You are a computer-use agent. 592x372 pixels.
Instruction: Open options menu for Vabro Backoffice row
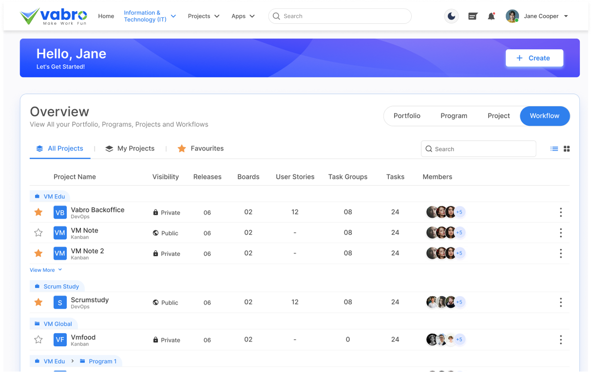click(561, 212)
